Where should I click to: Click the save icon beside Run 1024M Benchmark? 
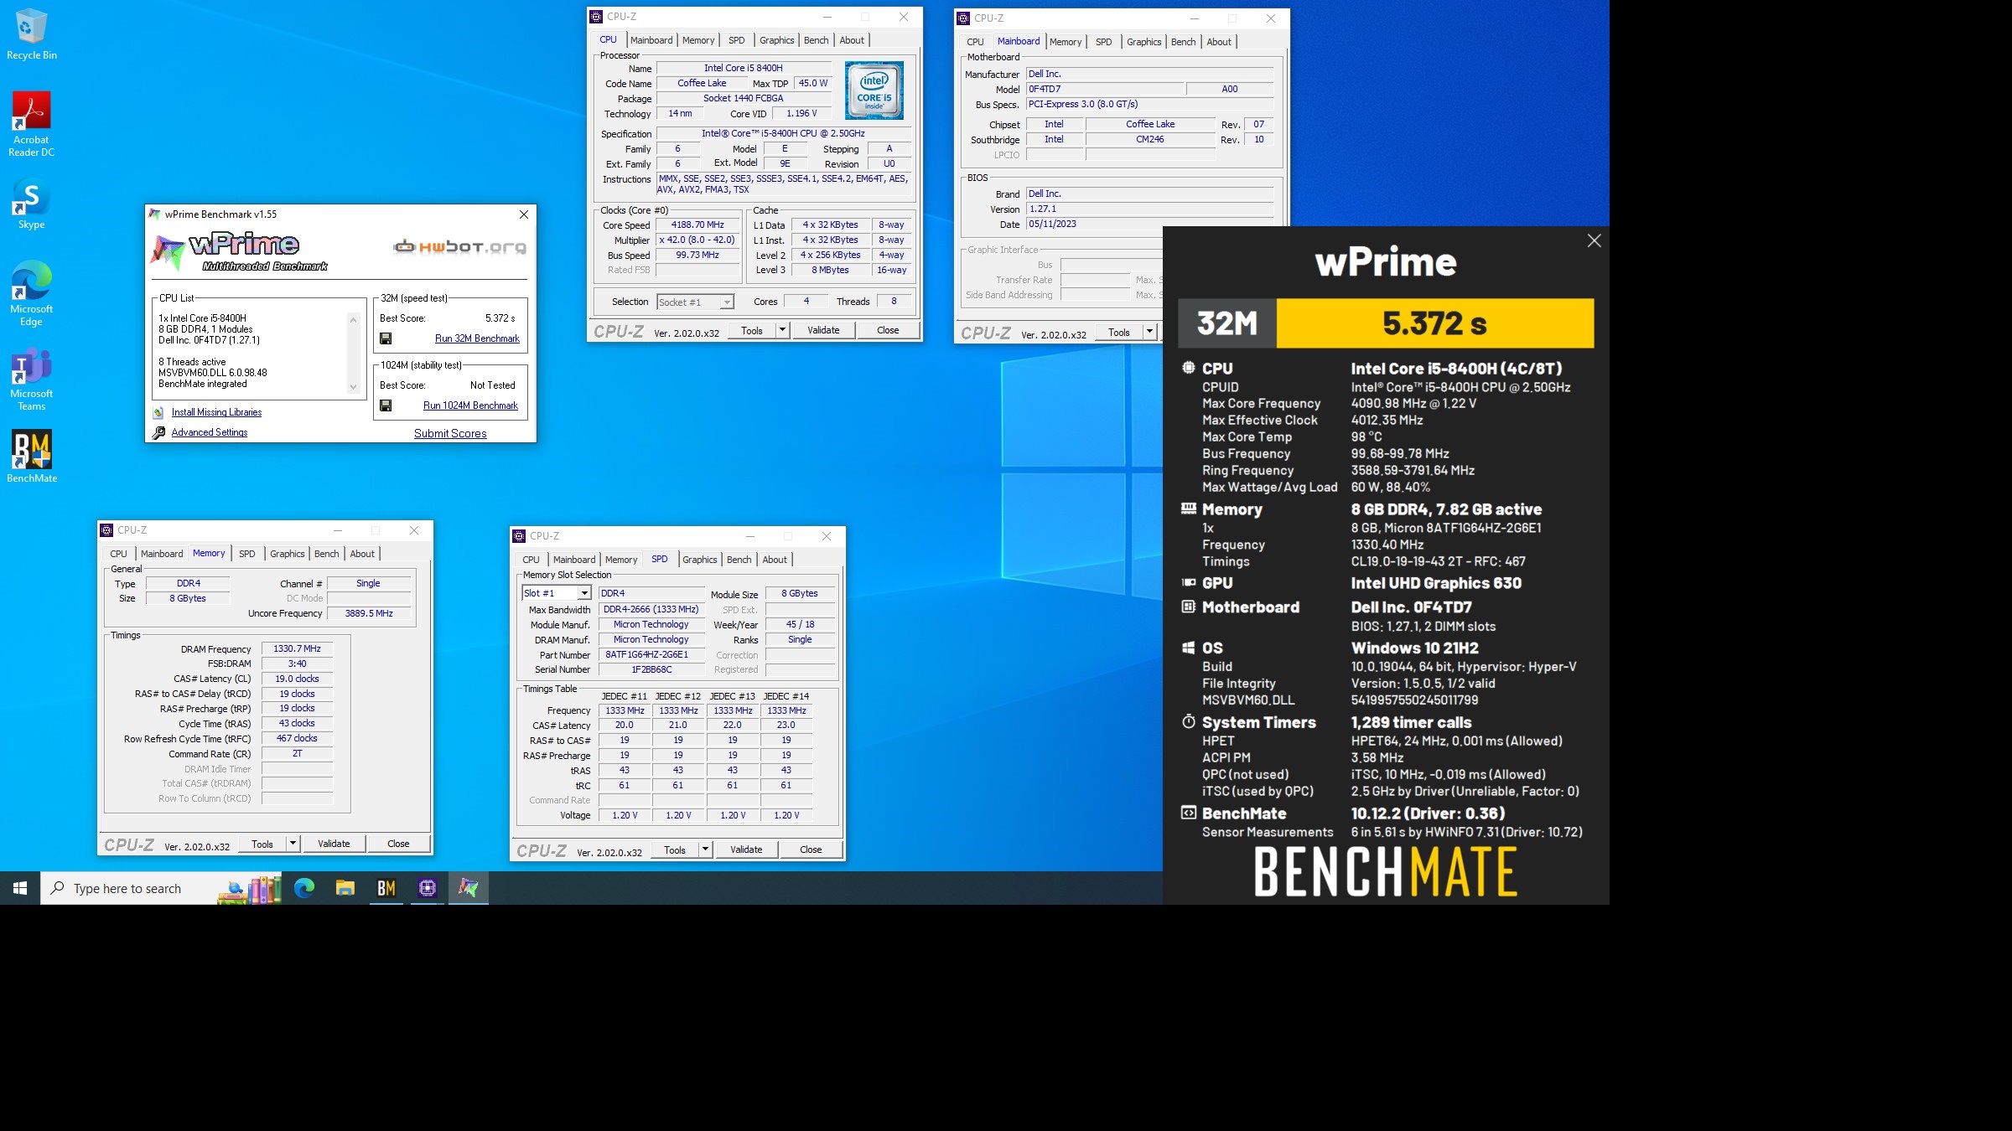tap(386, 405)
